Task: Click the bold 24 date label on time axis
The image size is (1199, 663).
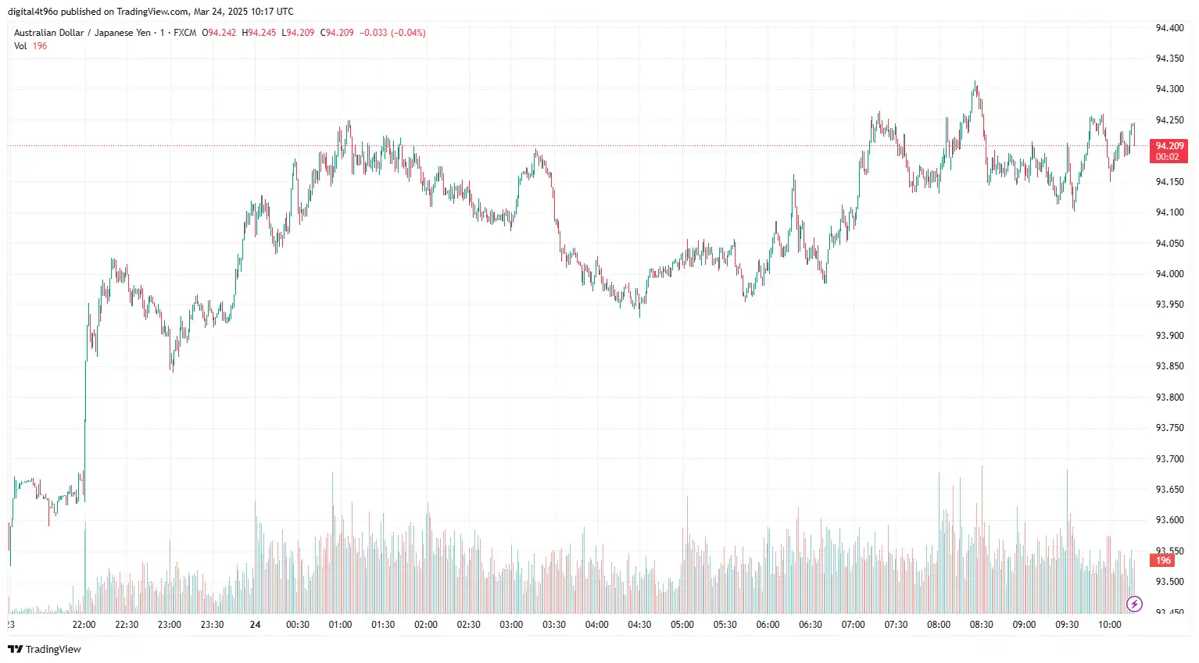Action: coord(255,625)
